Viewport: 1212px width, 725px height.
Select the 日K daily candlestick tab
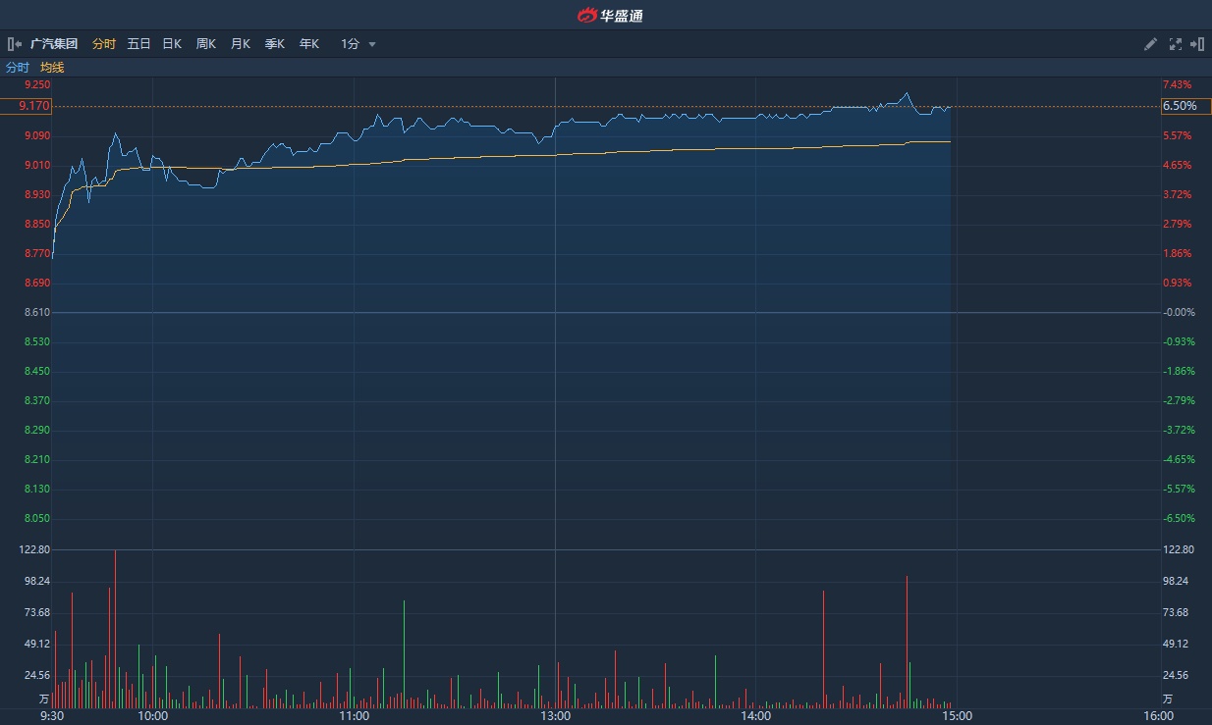172,44
